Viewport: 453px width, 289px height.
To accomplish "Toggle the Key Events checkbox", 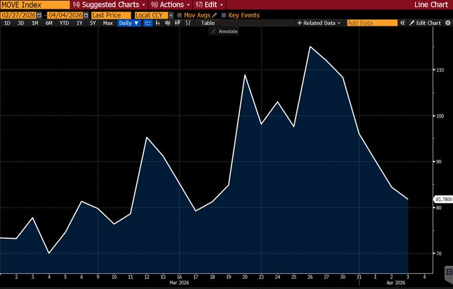I will pos(222,15).
